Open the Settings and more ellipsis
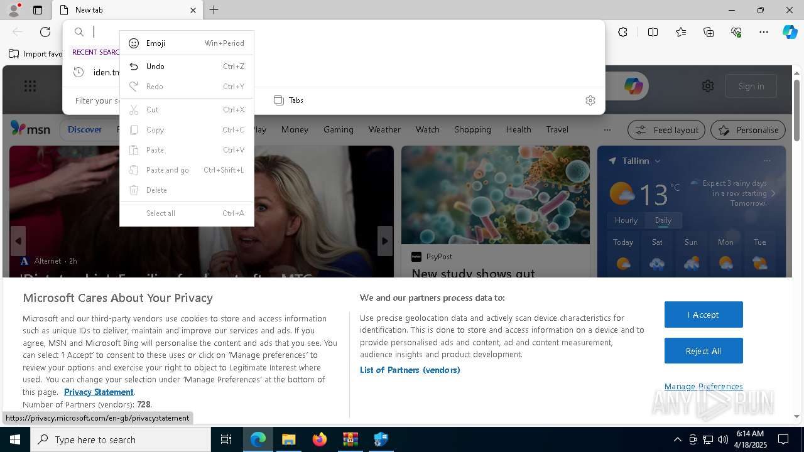Screen dimensions: 804x452 tap(764, 32)
